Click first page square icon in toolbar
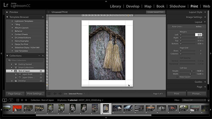The height and width of the screenshot is (119, 212). [x=49, y=94]
